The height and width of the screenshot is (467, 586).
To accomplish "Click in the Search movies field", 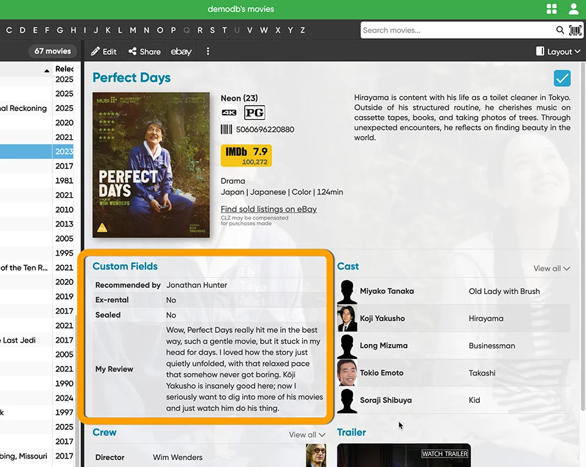I will point(457,30).
